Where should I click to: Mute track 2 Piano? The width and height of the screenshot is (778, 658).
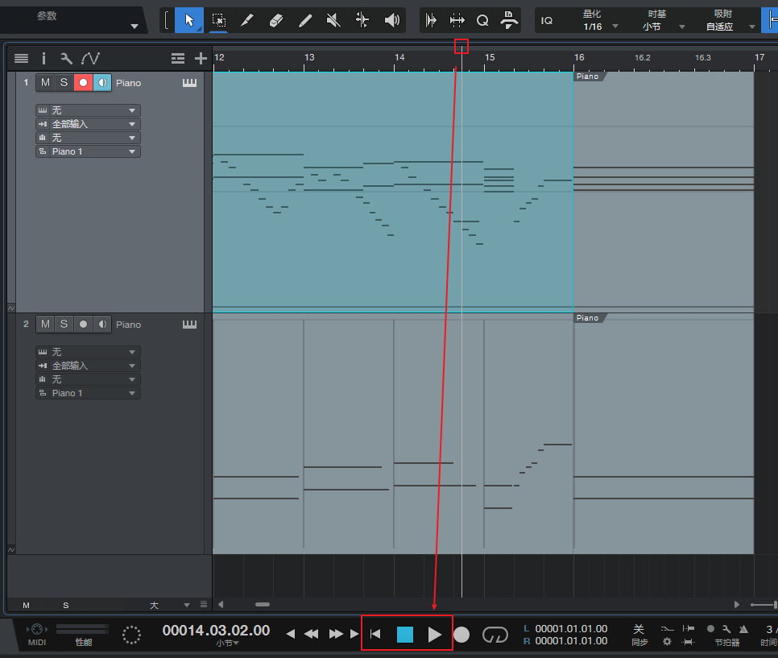point(45,324)
